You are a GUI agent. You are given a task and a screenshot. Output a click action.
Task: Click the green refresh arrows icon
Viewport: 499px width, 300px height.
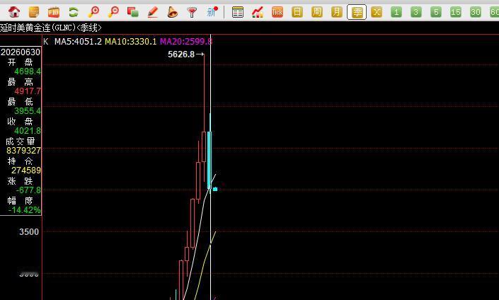[74, 12]
